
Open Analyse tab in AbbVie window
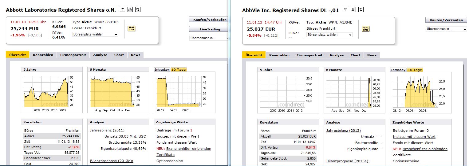click(337, 55)
